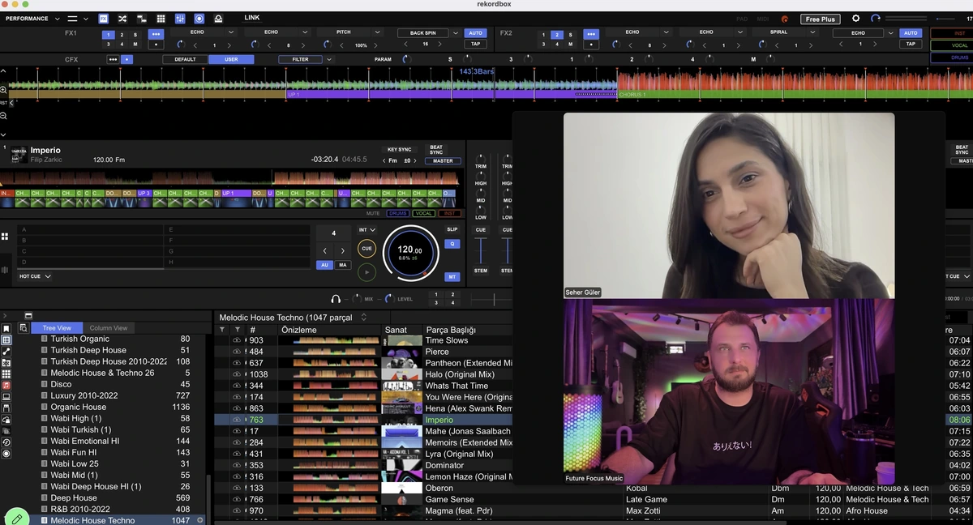This screenshot has width=973, height=525.
Task: Click the Free Plus plan button
Action: [x=821, y=19]
